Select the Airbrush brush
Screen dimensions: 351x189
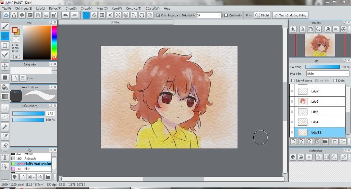click(x=31, y=159)
